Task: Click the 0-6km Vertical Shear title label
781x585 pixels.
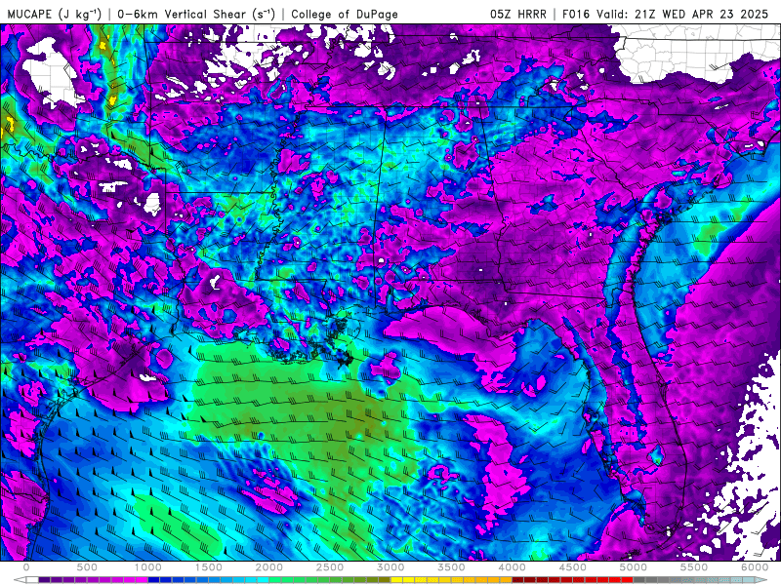Action: pos(196,14)
